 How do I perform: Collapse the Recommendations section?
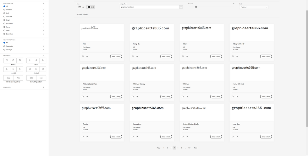(x=44, y=40)
